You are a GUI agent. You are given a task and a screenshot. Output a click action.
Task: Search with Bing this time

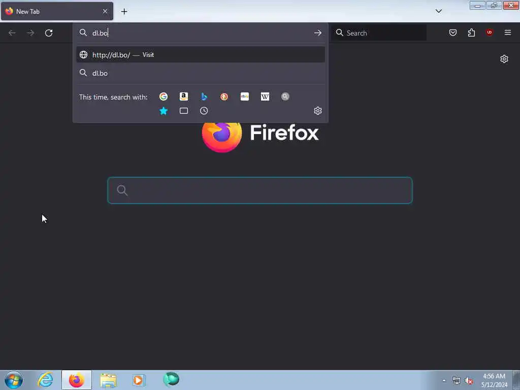click(204, 96)
